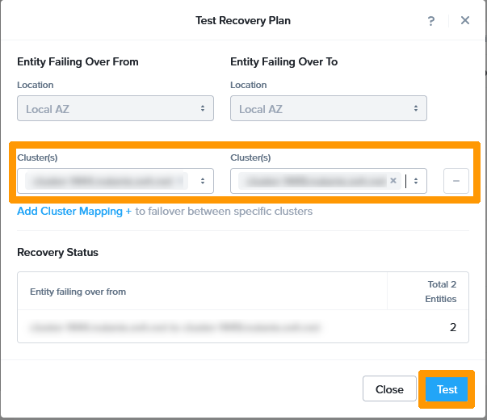Expand the target Cluster(s) dropdown arrows
Viewport: 487px width, 420px height.
[416, 181]
